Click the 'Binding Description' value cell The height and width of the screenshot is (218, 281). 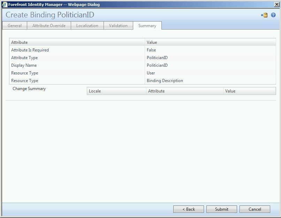165,81
